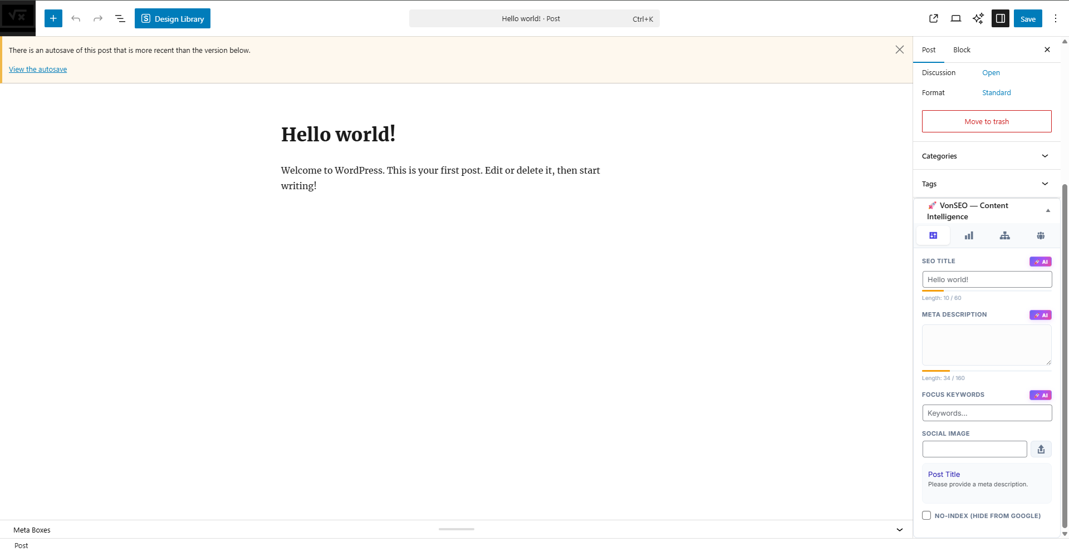Open the block inserter plus button
This screenshot has width=1069, height=552.
coord(53,18)
